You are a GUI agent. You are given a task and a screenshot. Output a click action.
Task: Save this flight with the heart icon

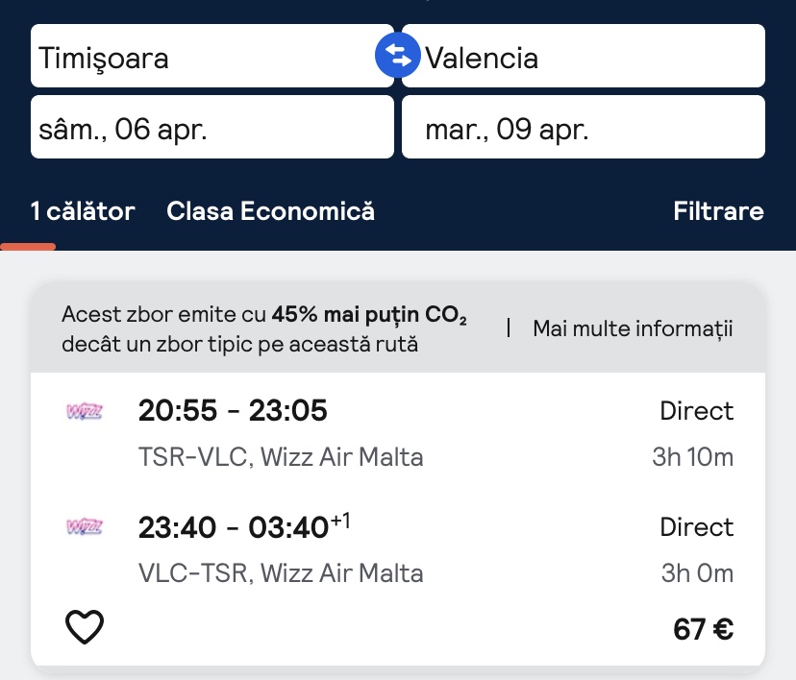(85, 628)
